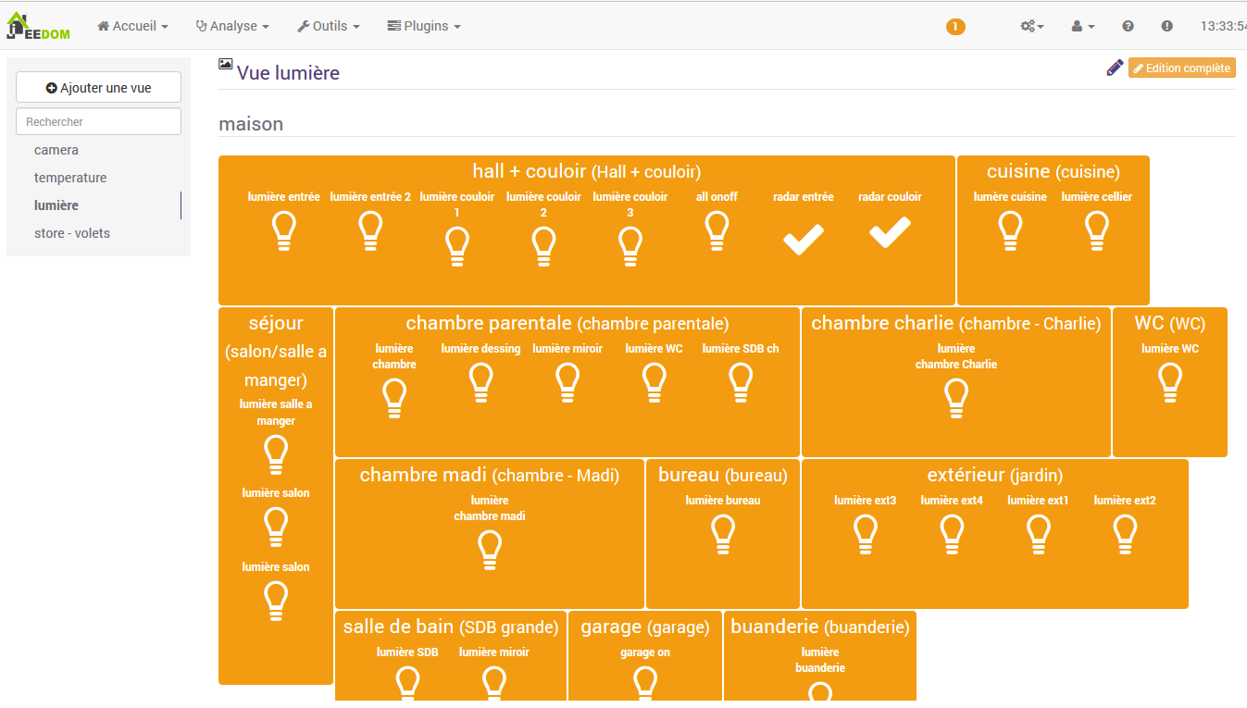Switch lumière couloir 3 bulb
This screenshot has height=708, width=1247.
tap(630, 246)
